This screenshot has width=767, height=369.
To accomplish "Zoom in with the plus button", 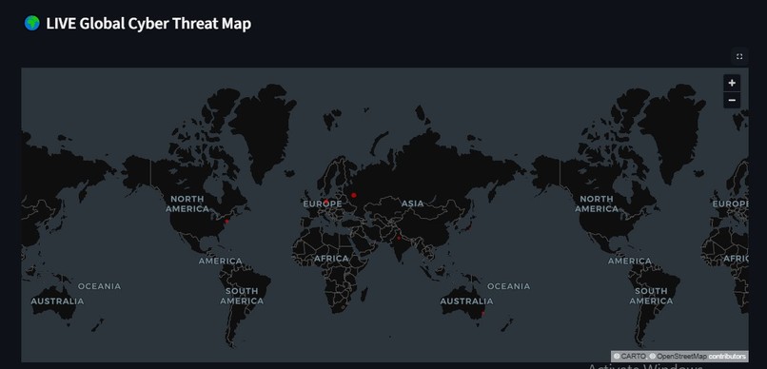I will tap(732, 83).
